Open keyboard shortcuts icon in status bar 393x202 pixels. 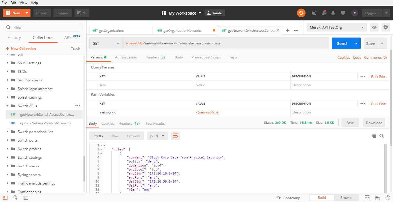click(x=377, y=198)
